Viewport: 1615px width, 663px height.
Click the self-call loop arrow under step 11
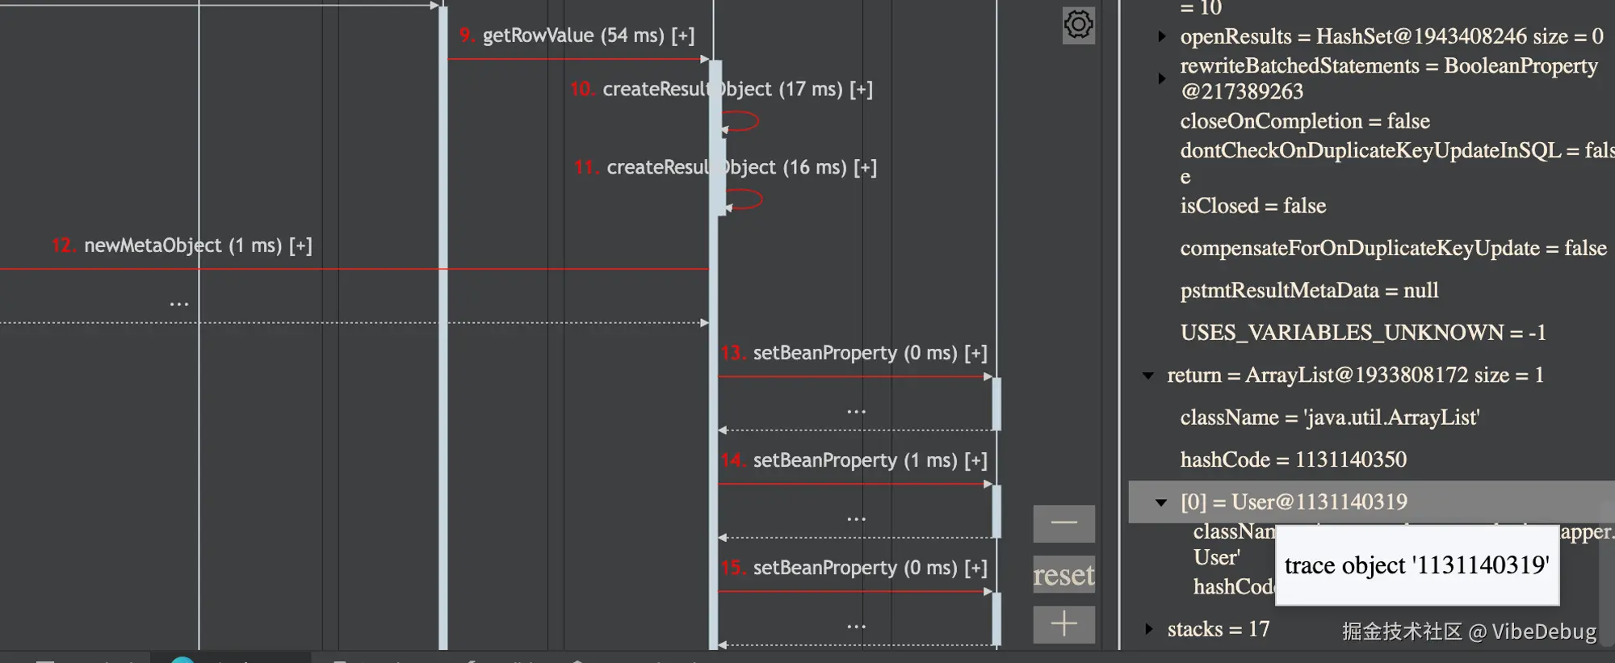(744, 200)
